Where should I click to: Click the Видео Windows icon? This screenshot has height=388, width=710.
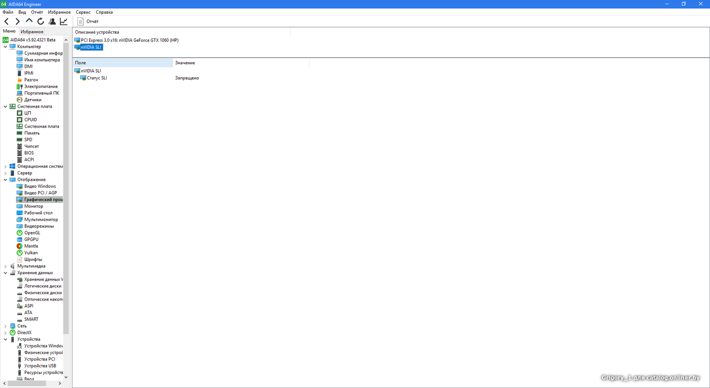pyautogui.click(x=20, y=186)
